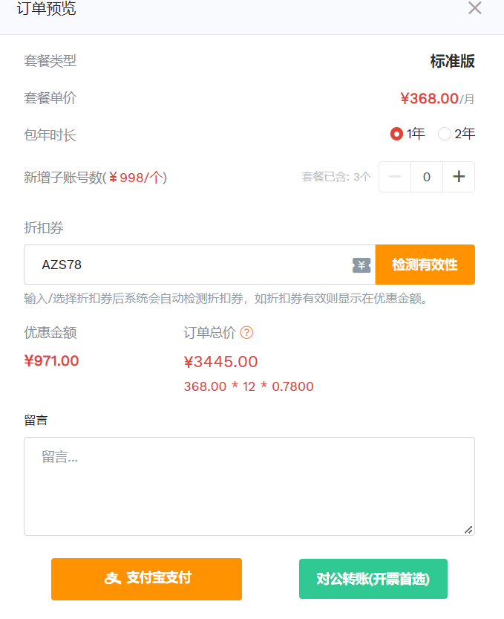Increase sub-account count with plus button
The image size is (504, 619).
coord(459,177)
